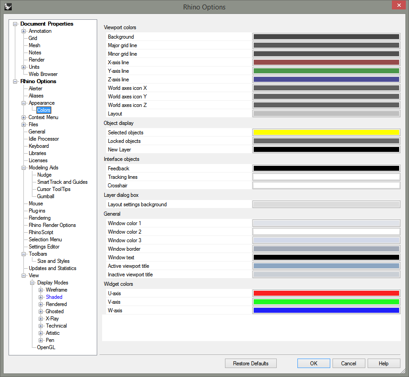Select Mouse in the options tree

(36, 204)
